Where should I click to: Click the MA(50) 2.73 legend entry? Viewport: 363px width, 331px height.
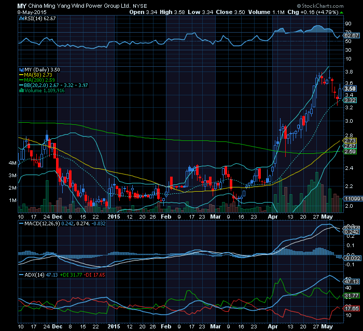[x=38, y=75]
